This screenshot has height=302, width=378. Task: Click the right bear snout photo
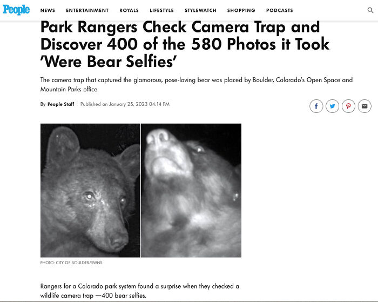pos(191,190)
